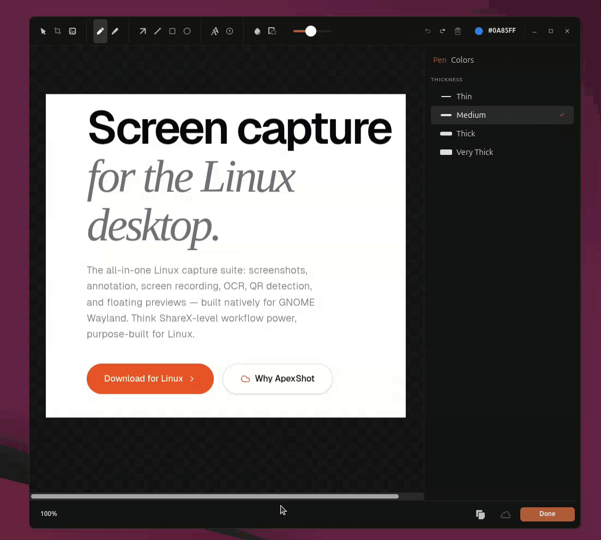Switch to the Pen tab
Screen dimensions: 601x540
point(440,60)
